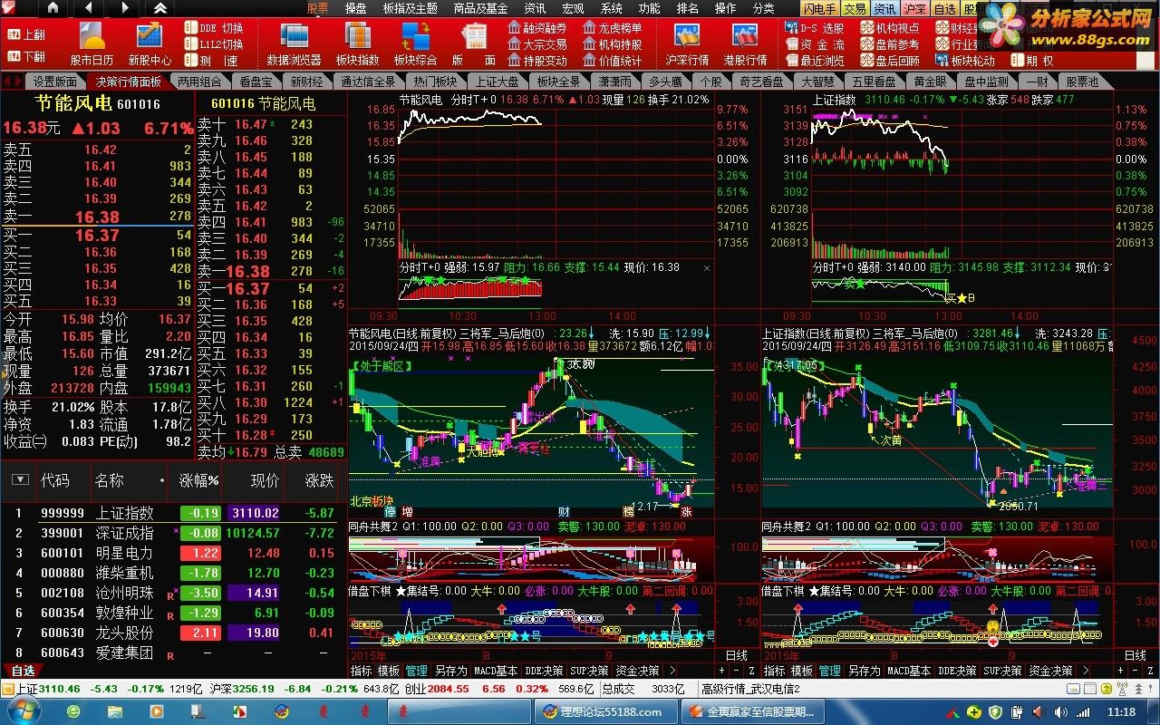This screenshot has height=725, width=1160.
Task: Open 沪深行情 market quotes
Action: (688, 43)
